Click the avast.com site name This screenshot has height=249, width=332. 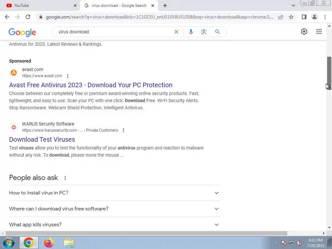32,69
